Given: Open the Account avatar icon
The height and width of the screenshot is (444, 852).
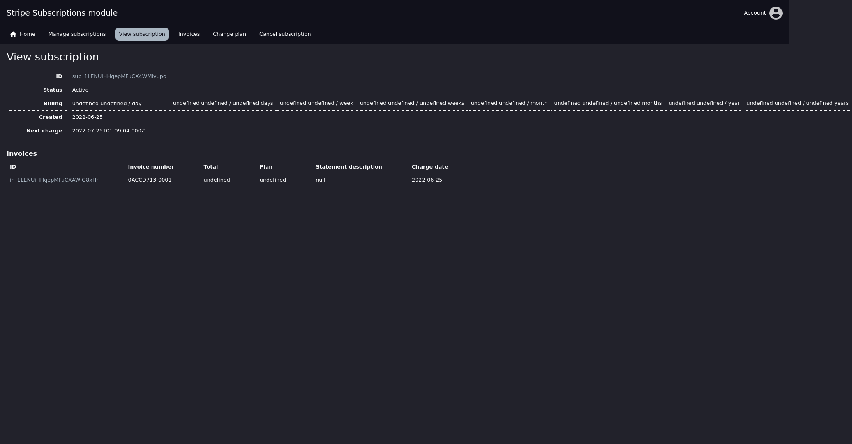Looking at the screenshot, I should (776, 13).
